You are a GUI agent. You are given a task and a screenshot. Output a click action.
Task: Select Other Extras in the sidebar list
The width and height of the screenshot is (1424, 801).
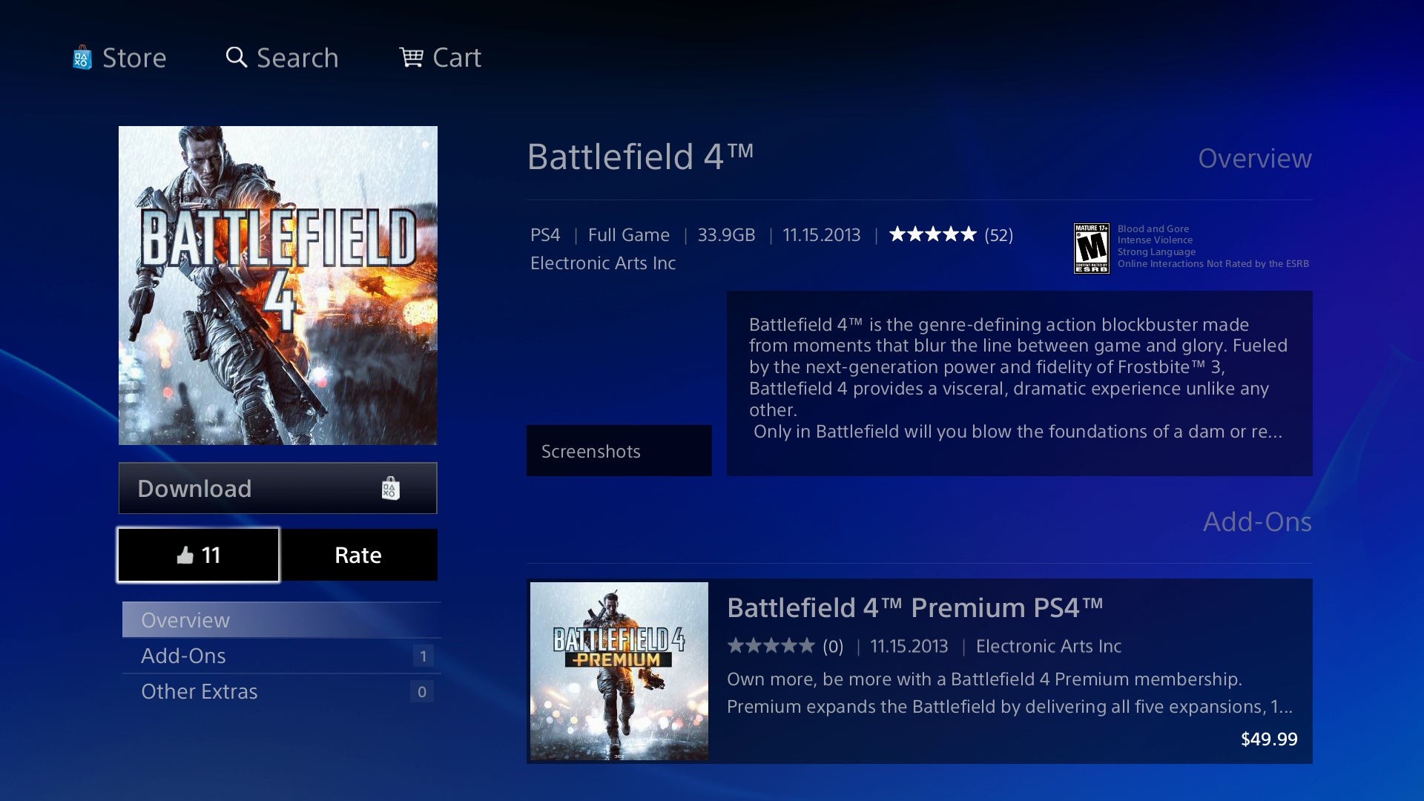pos(200,691)
